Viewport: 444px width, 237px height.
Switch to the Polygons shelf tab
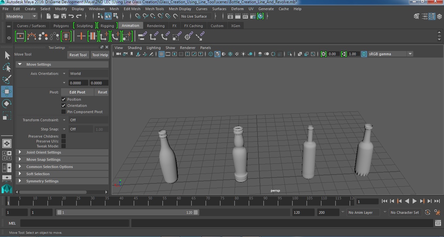[61, 26]
